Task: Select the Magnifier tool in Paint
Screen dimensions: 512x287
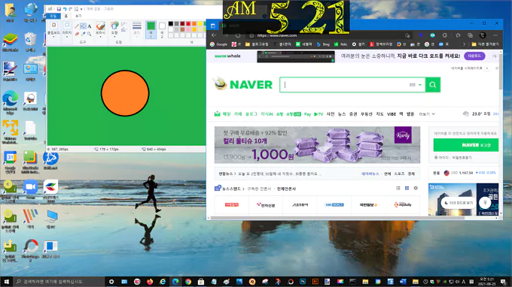Action: pos(89,34)
